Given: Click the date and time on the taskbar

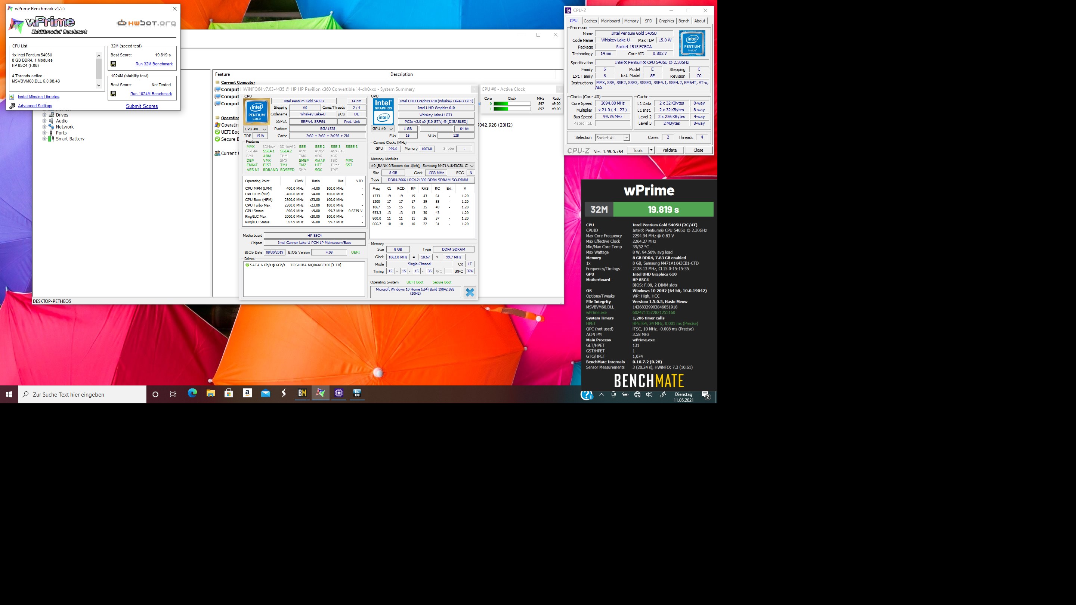Looking at the screenshot, I should [x=683, y=397].
